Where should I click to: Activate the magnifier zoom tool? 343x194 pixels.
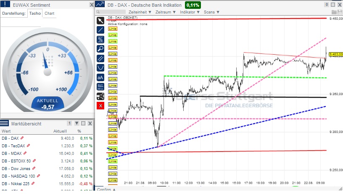[100, 49]
